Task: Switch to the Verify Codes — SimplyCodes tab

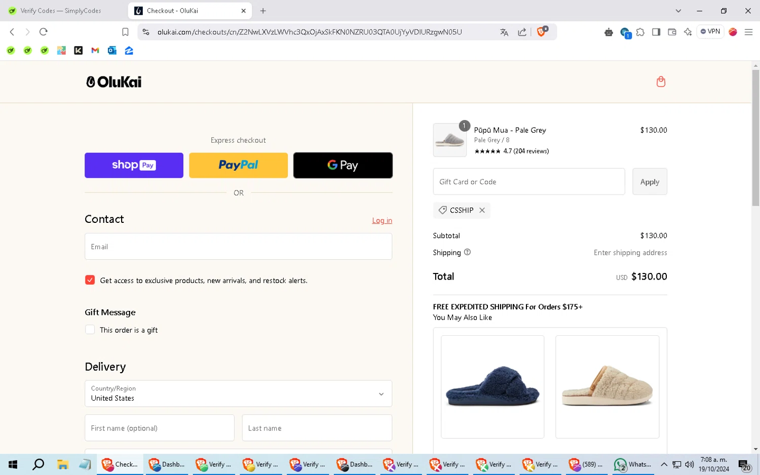Action: pos(61,11)
